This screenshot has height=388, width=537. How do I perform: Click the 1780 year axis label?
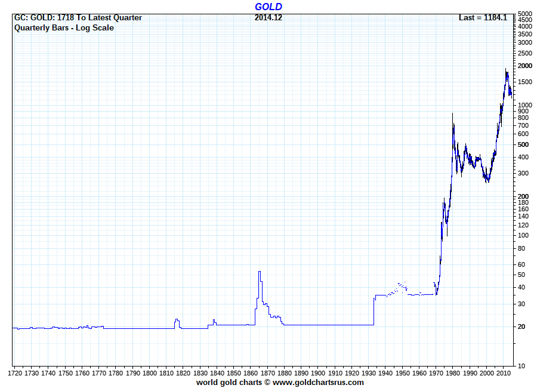[x=115, y=373]
